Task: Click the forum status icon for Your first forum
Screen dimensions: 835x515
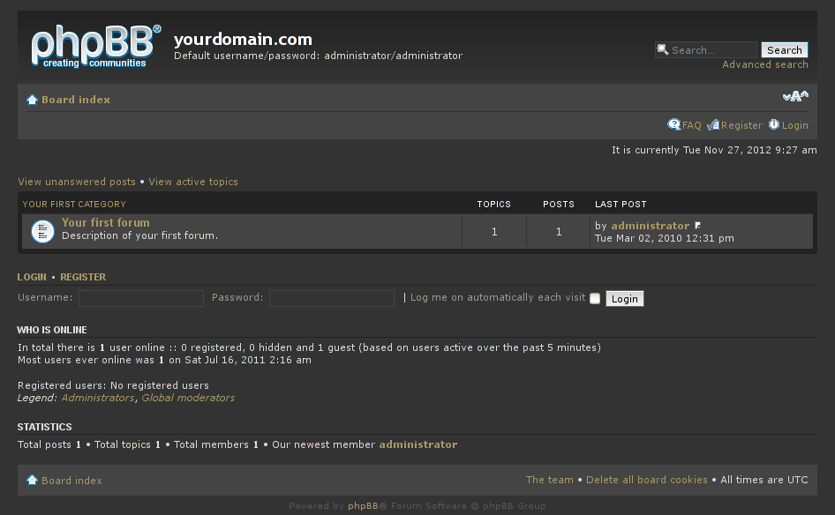Action: 42,231
